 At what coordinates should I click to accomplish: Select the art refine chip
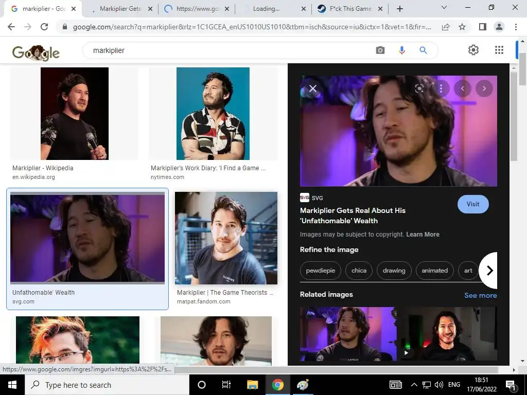pyautogui.click(x=468, y=271)
